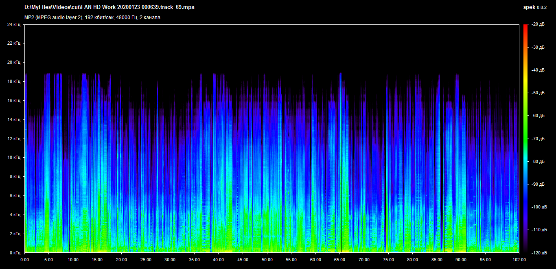
Task: Click the spek 0.8.2 version label
Action: coord(535,7)
